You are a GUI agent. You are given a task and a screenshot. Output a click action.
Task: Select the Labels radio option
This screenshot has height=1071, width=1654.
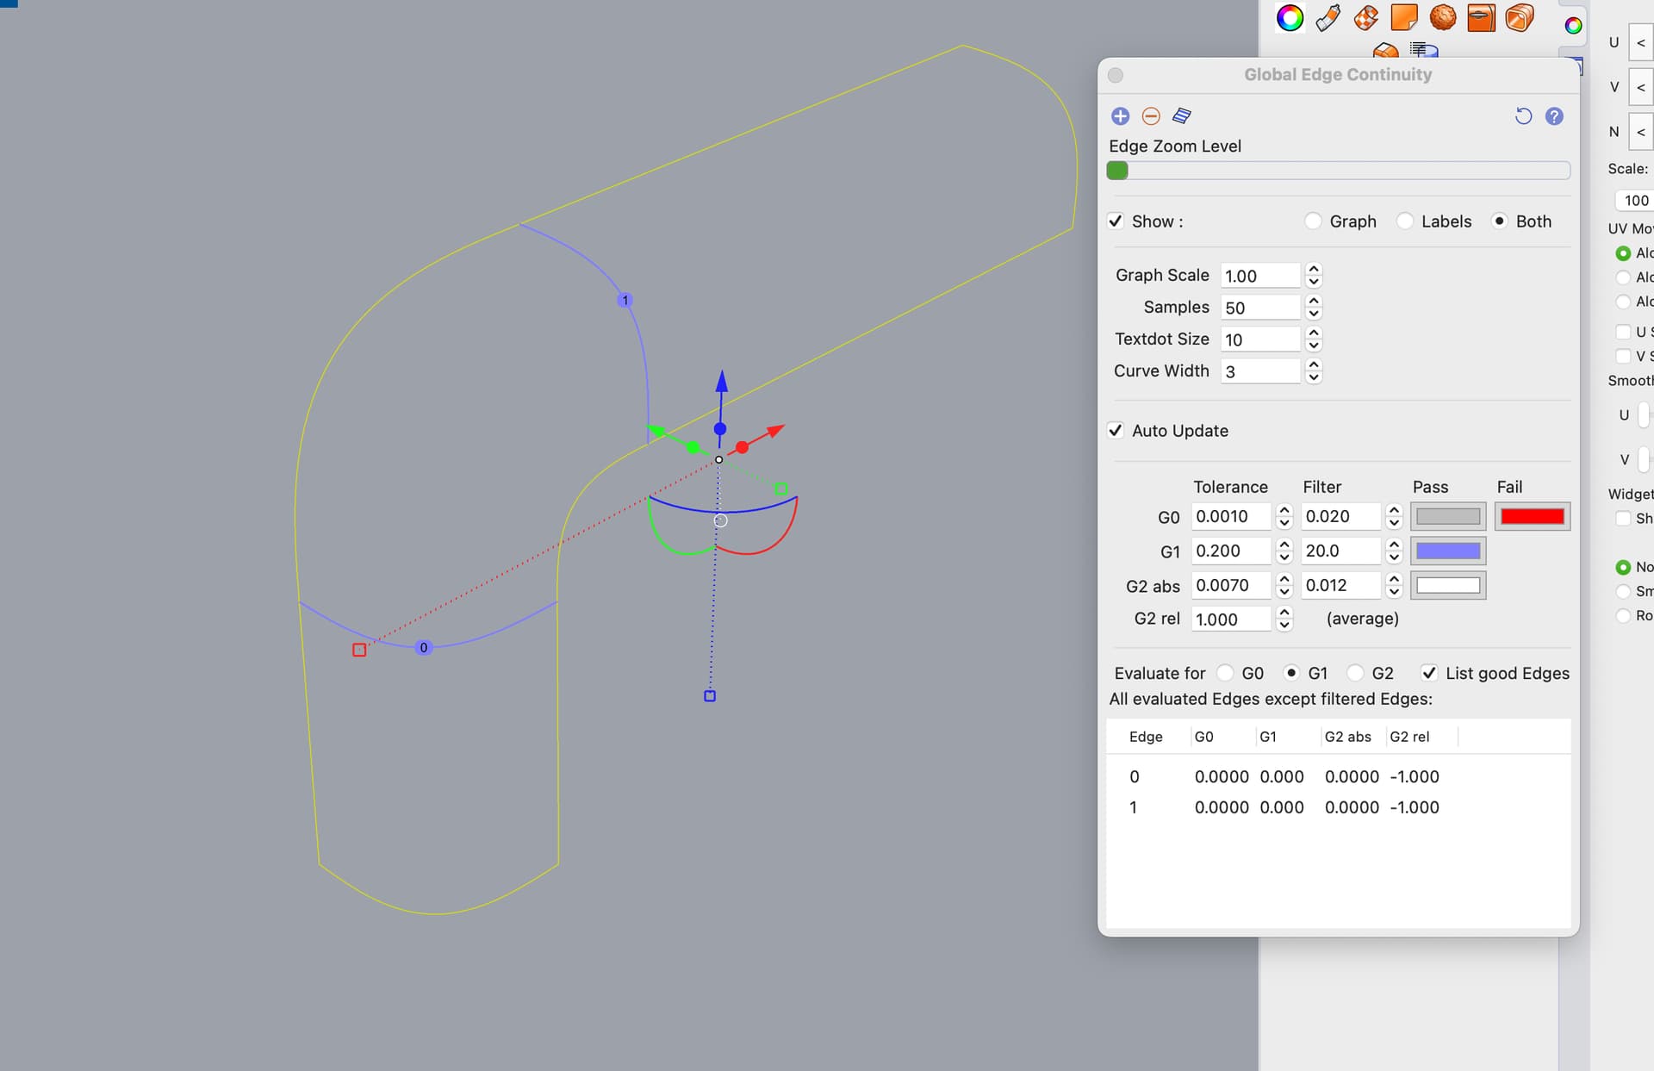[1404, 221]
